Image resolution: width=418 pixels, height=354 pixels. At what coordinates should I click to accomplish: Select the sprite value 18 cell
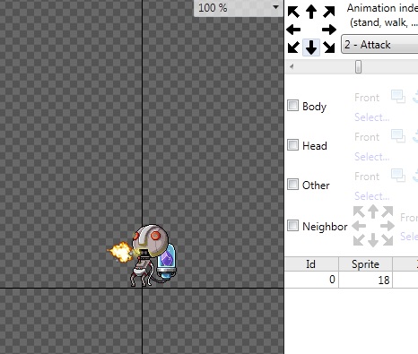365,280
